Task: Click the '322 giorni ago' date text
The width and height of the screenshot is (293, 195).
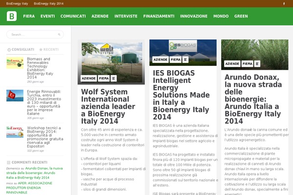Action: (x=36, y=151)
